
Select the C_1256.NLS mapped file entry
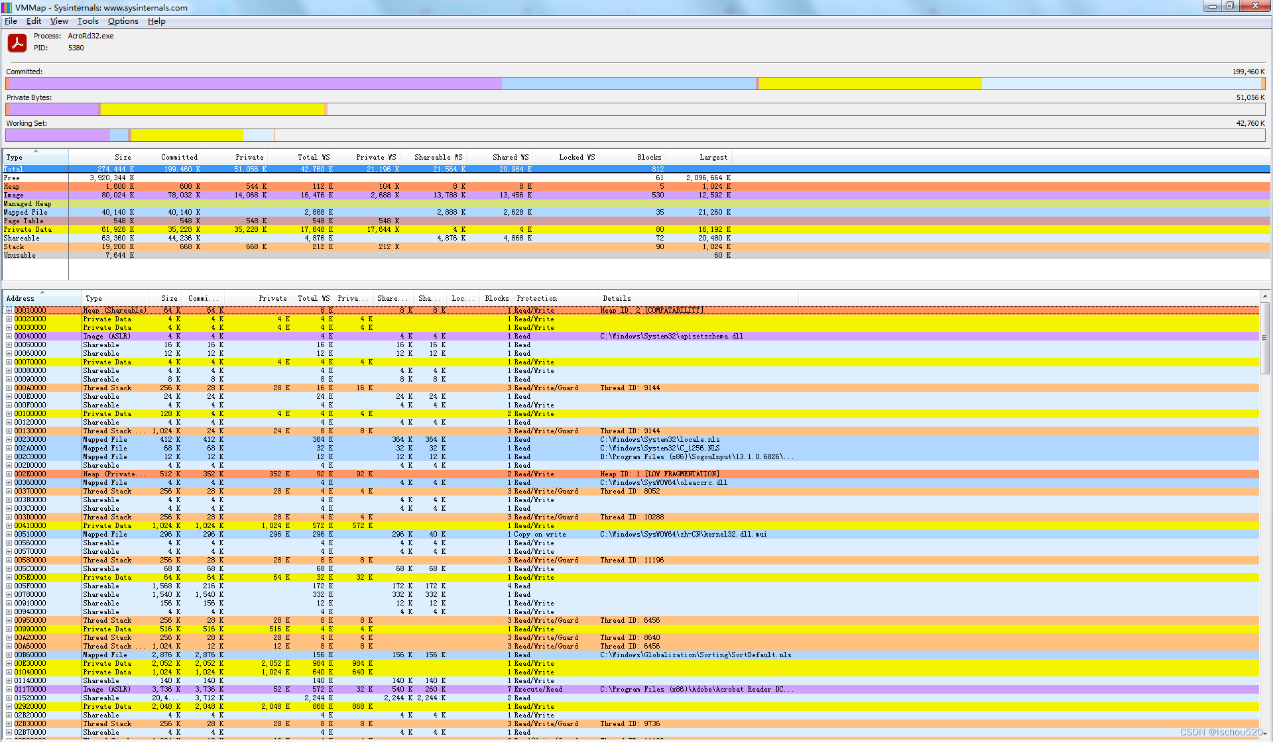tap(660, 448)
